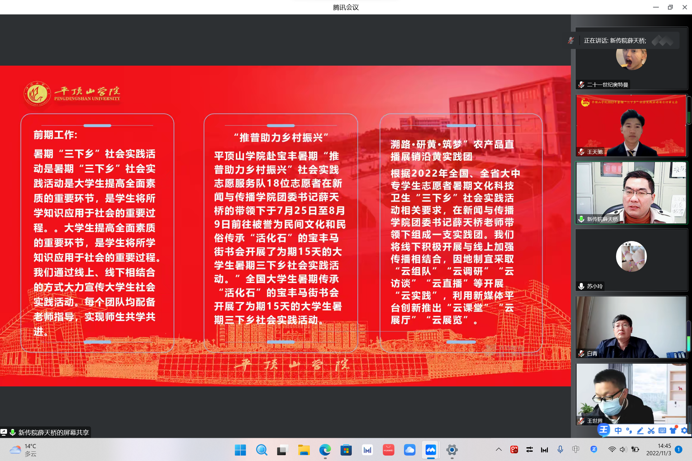Click 新传院薛天桥's active mic indicator
This screenshot has width=692, height=461.
click(x=581, y=219)
